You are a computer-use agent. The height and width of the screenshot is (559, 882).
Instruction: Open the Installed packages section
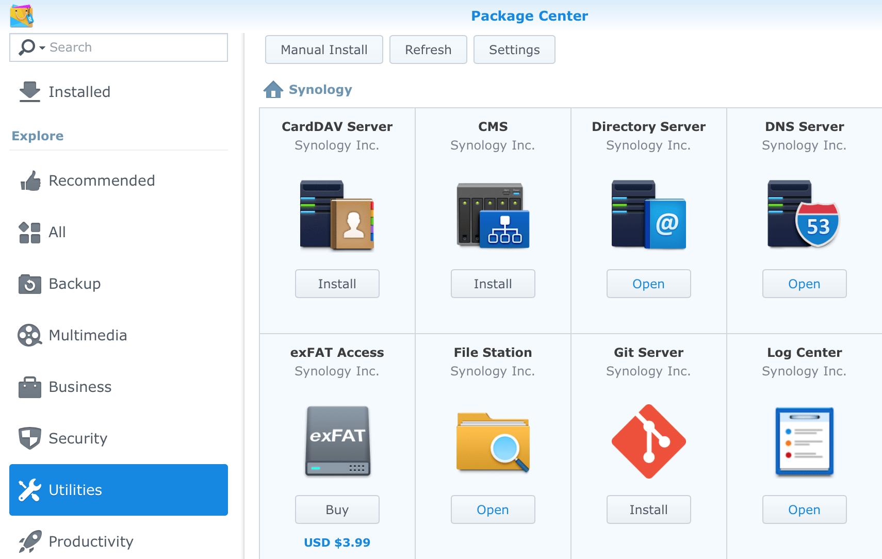[x=119, y=92]
